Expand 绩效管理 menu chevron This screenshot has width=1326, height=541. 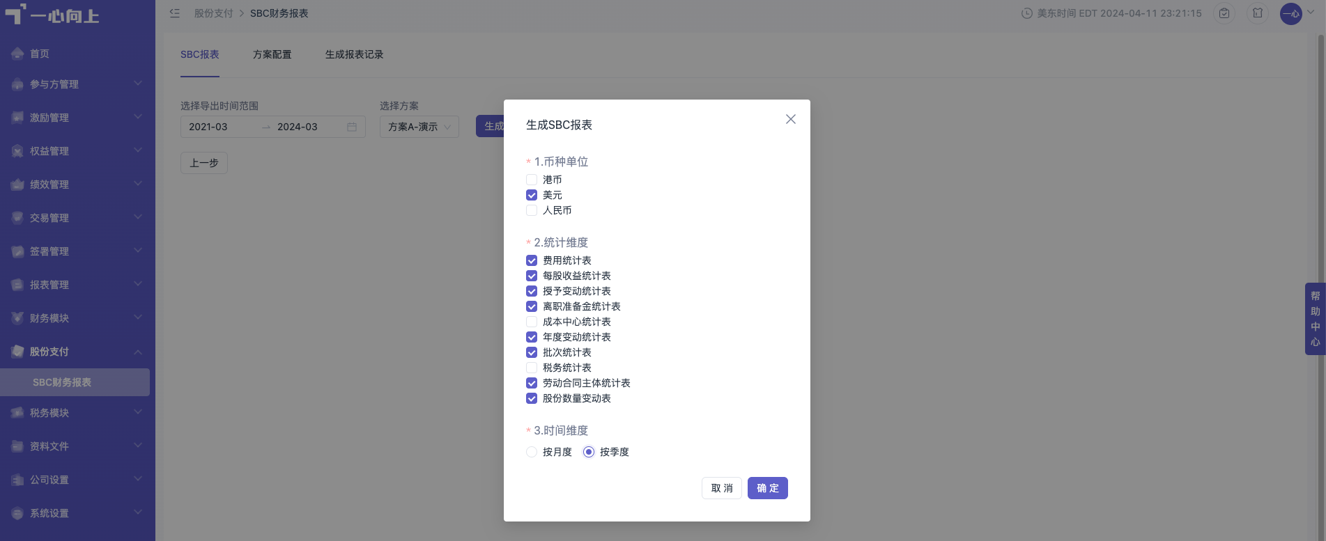pos(138,184)
